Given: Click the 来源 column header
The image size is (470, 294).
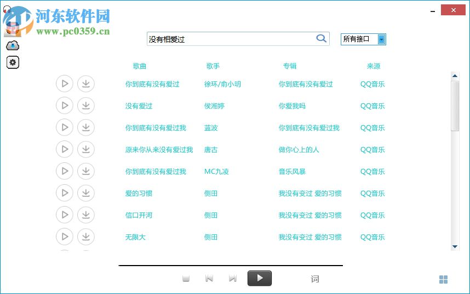Looking at the screenshot, I should (x=374, y=66).
